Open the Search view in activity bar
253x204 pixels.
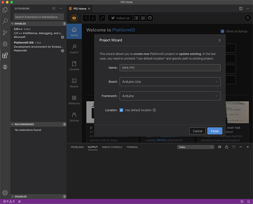coord(5,21)
